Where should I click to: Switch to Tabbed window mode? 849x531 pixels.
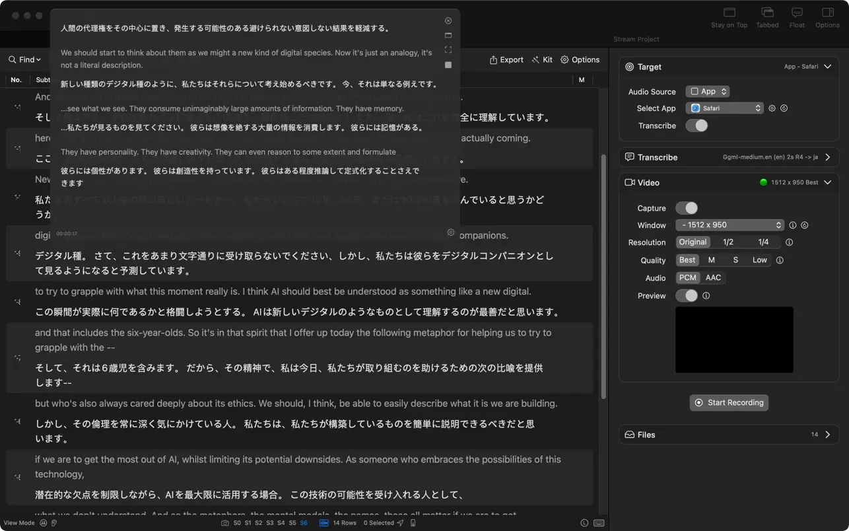(x=767, y=13)
